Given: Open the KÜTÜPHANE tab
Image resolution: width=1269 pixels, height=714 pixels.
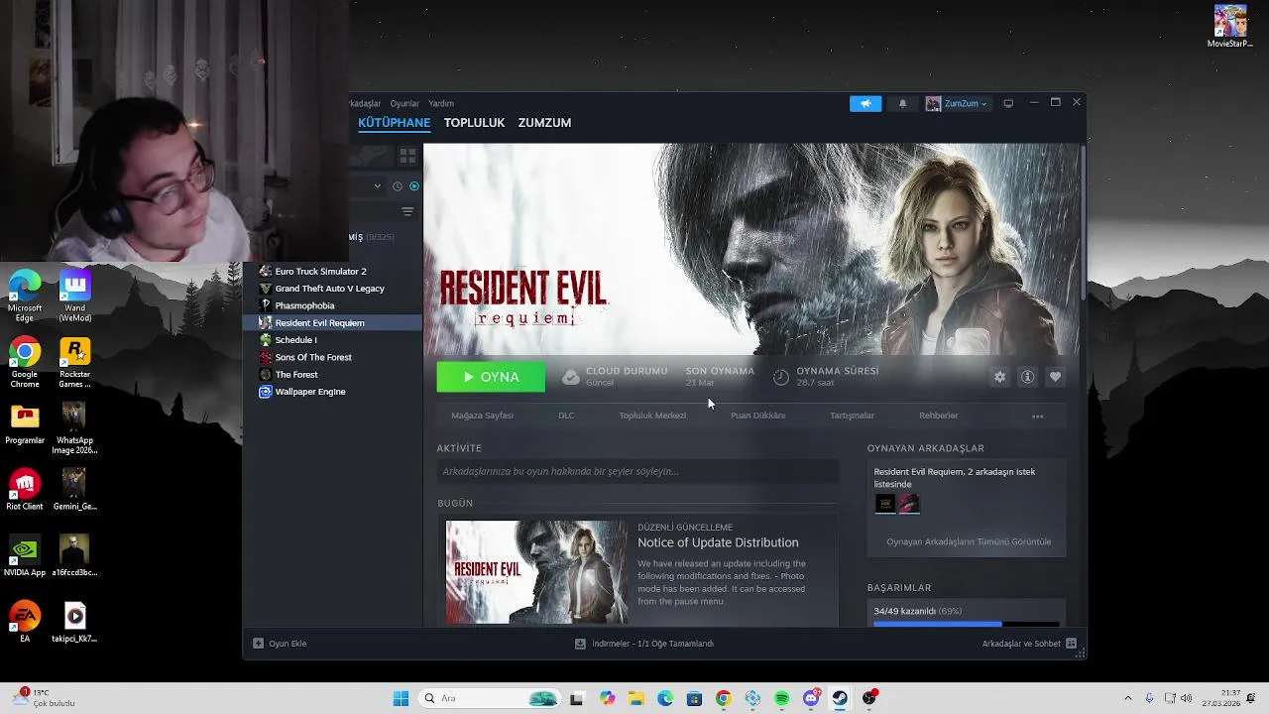Looking at the screenshot, I should click(x=394, y=122).
